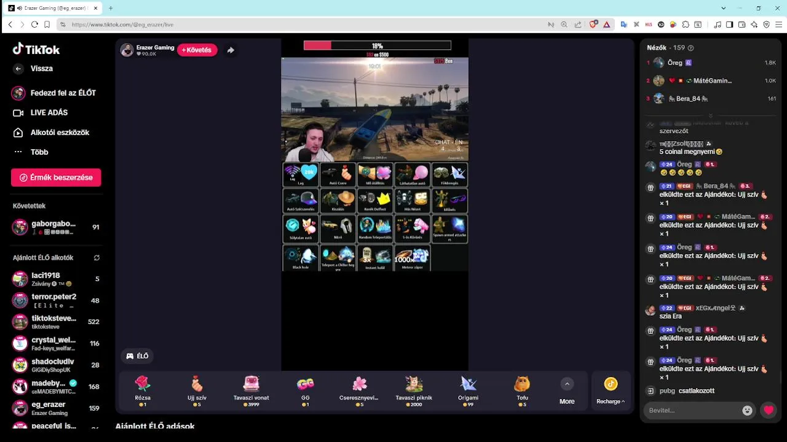This screenshot has height=442, width=787.
Task: Open tiktoksteve recommended live
Action: [x=57, y=322]
